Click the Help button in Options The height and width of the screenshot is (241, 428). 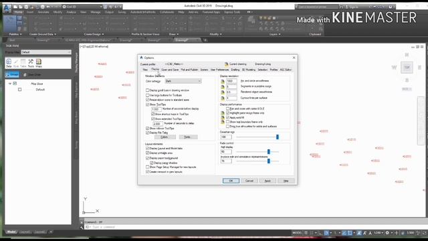point(286,181)
